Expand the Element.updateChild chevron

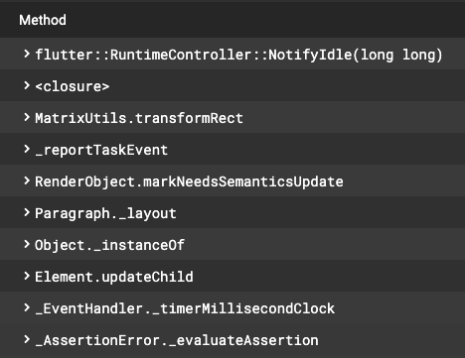pos(27,276)
